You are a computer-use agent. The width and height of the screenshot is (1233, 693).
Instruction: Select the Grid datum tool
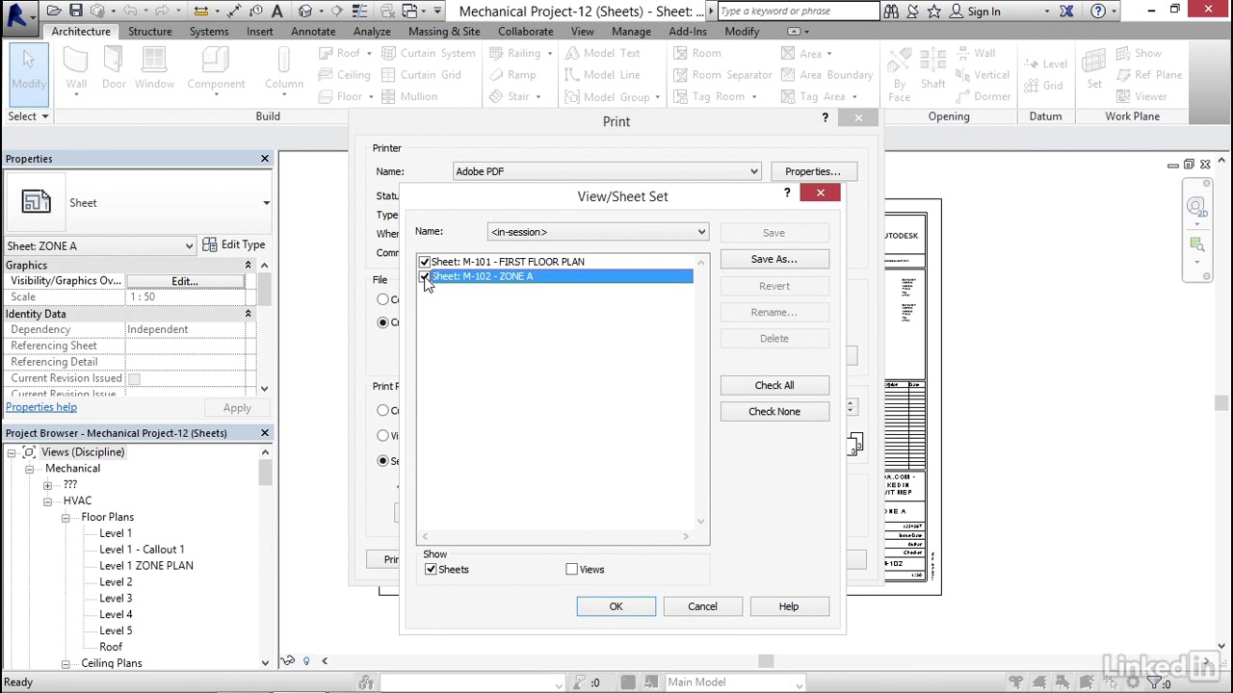tap(1042, 85)
